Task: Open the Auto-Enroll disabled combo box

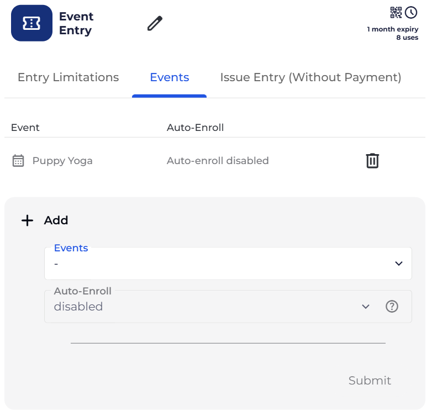Action: coord(228,307)
